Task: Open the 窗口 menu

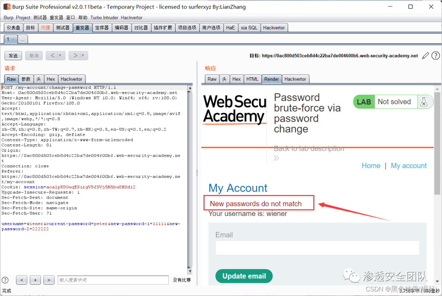Action: [x=70, y=18]
